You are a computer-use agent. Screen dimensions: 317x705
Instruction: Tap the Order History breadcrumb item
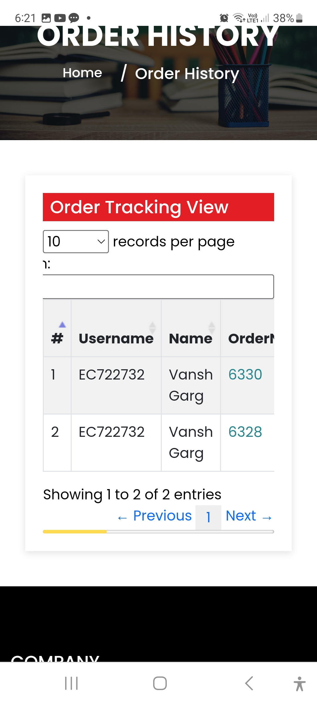(187, 73)
